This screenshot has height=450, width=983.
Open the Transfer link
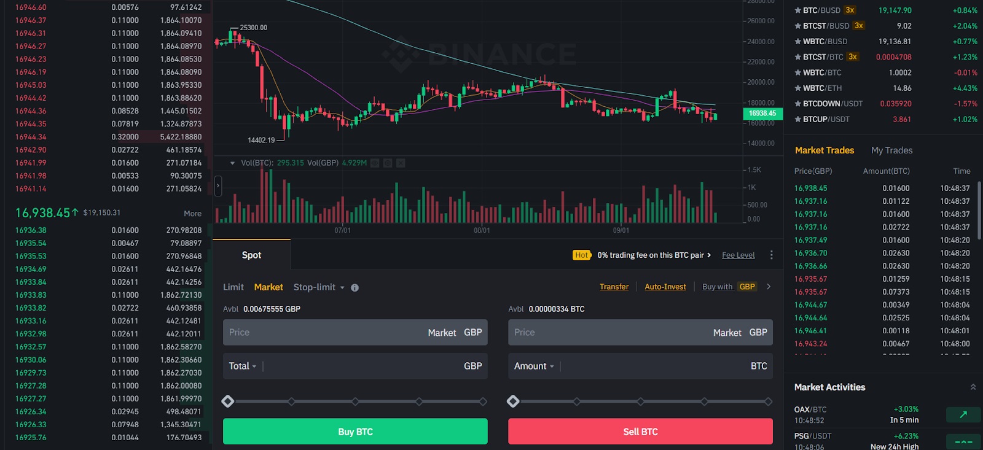pos(614,287)
